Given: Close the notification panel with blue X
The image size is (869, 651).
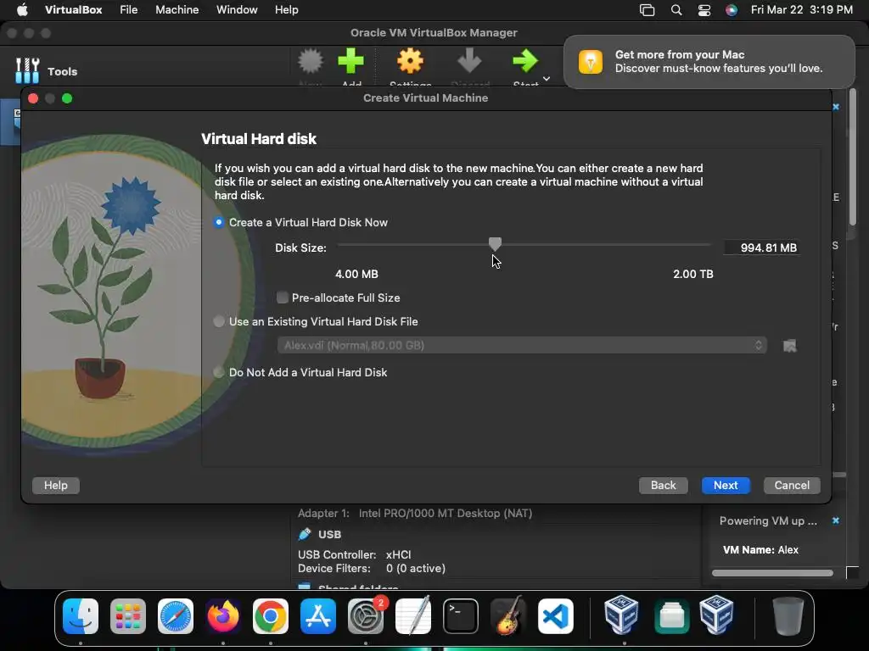Looking at the screenshot, I should click(x=836, y=106).
